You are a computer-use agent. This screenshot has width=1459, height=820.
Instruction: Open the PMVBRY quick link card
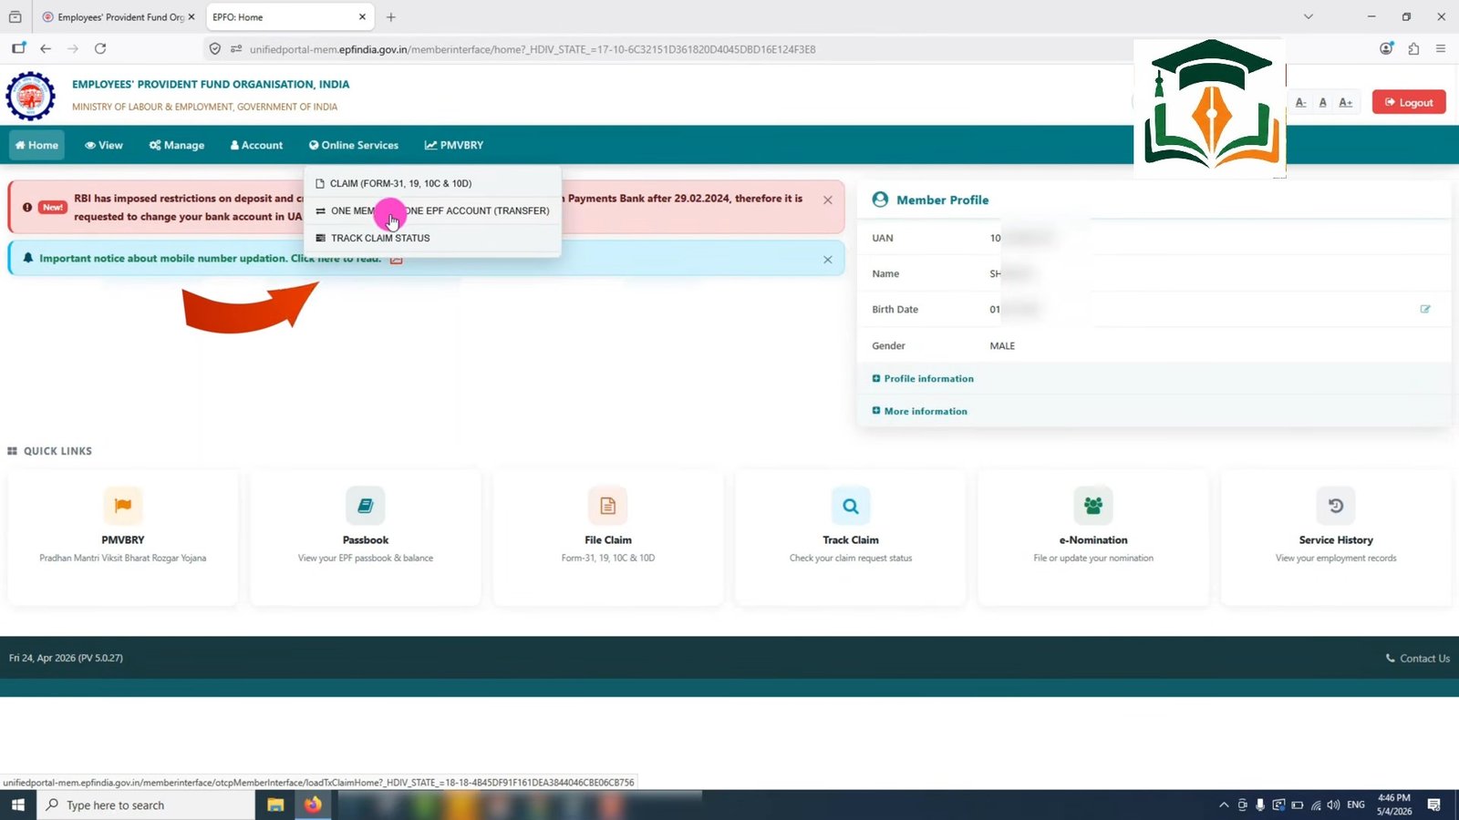point(123,537)
